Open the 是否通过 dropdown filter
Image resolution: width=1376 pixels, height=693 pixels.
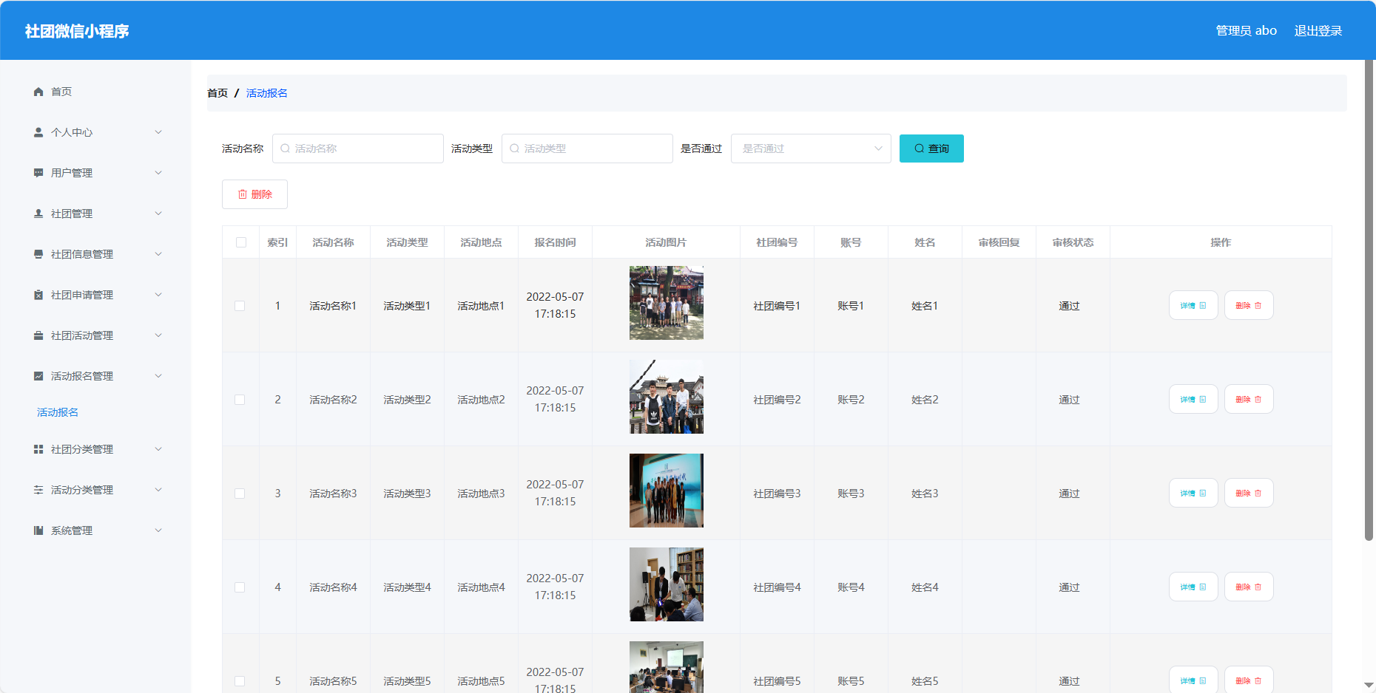tap(811, 148)
